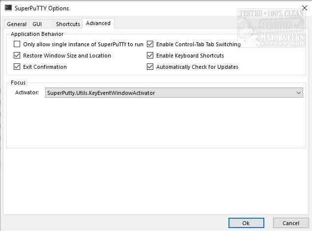The image size is (312, 231).
Task: Expand the Activator dropdown arrow
Action: coord(299,92)
